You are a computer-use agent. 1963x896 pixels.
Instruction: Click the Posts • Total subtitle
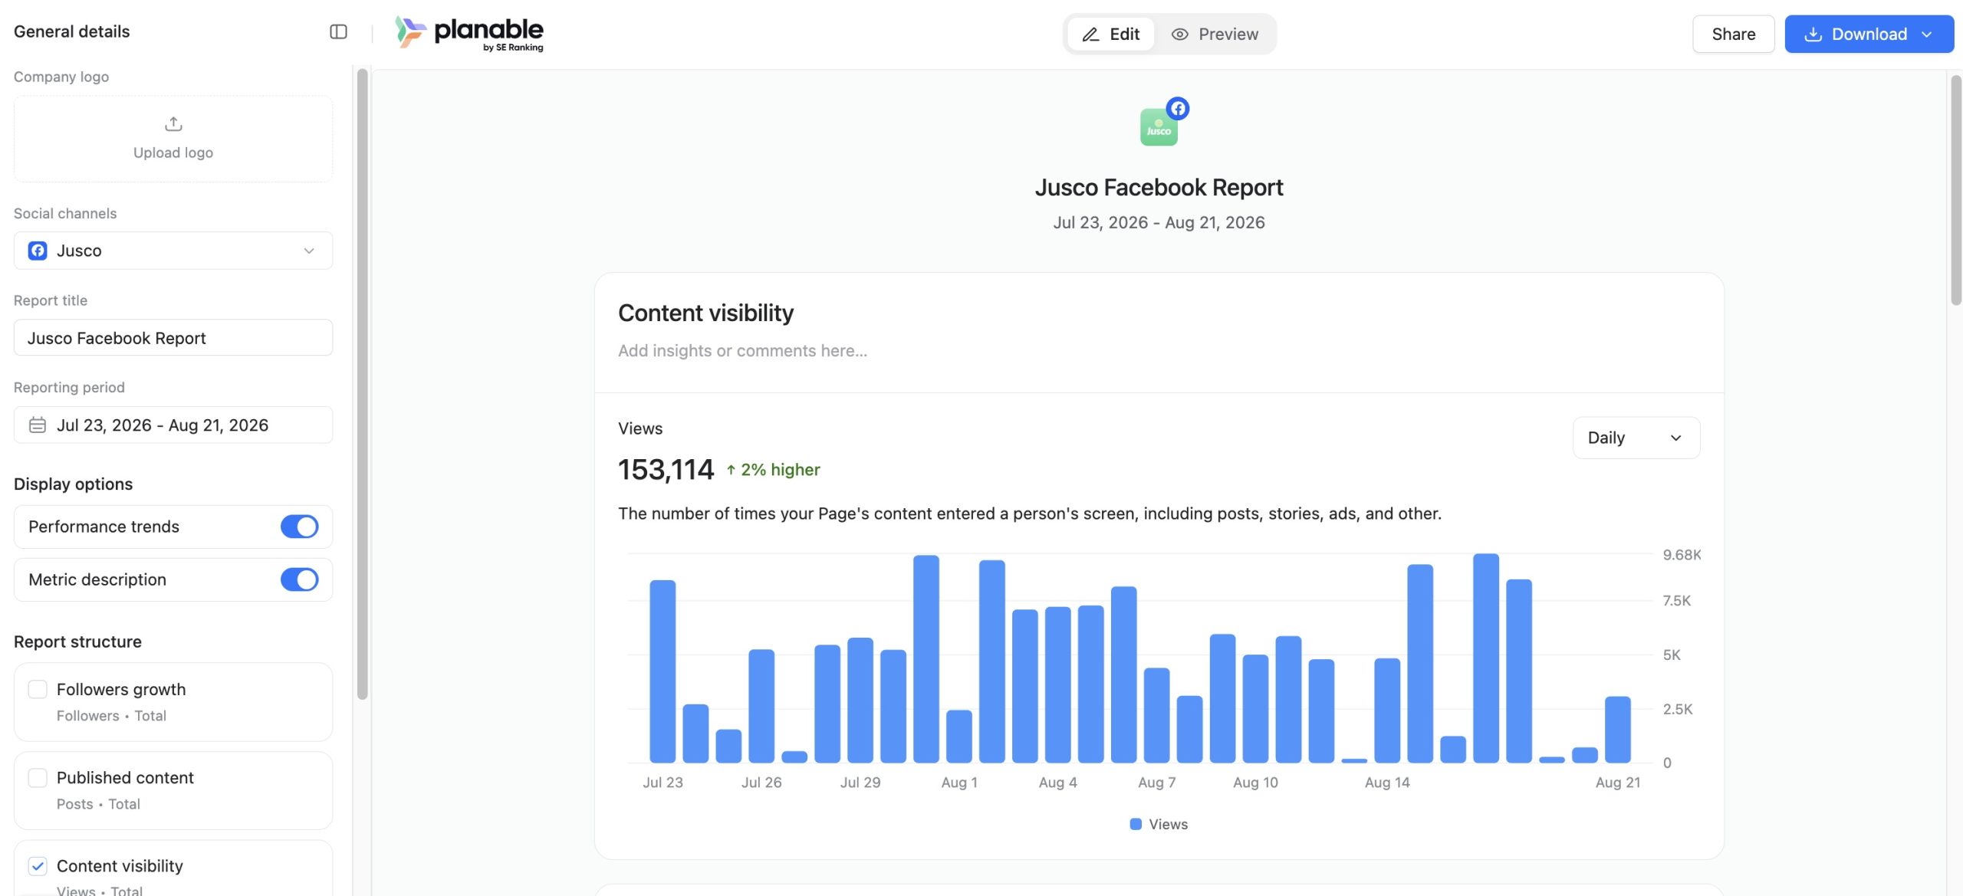tap(98, 804)
